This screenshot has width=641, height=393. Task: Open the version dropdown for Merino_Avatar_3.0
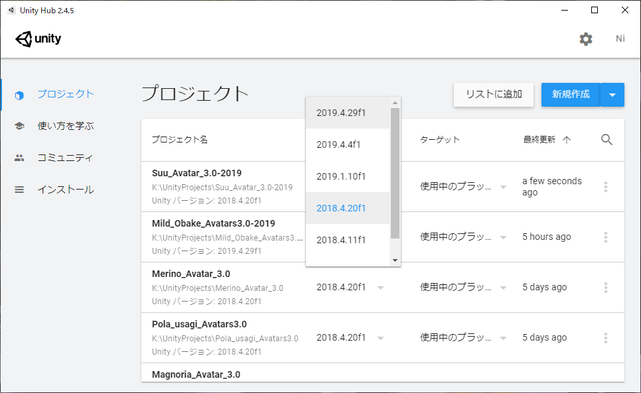pyautogui.click(x=380, y=287)
